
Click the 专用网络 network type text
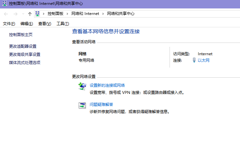pyautogui.click(x=86, y=60)
